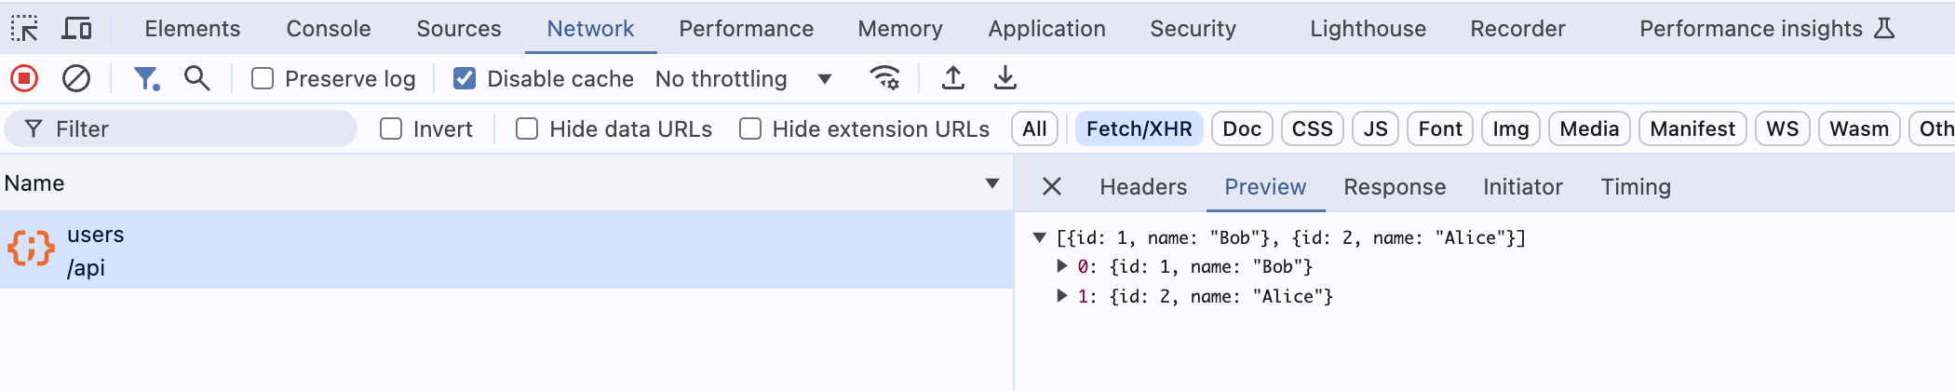Check Hide extension URLs

pyautogui.click(x=750, y=128)
